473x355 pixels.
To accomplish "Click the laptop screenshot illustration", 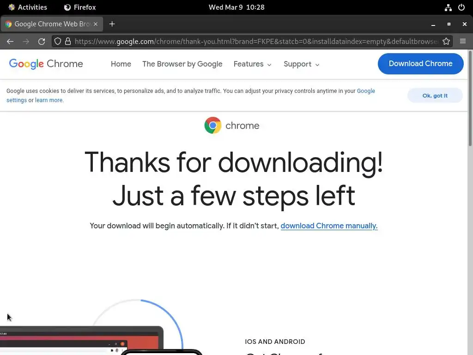I will click(x=81, y=341).
